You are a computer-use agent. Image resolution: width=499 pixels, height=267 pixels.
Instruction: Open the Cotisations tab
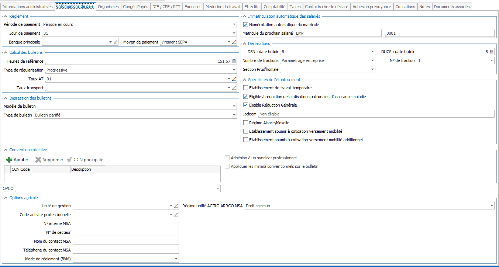405,7
